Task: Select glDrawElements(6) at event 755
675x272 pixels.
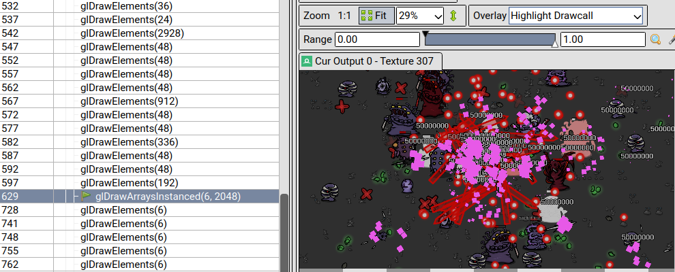Action: 123,250
